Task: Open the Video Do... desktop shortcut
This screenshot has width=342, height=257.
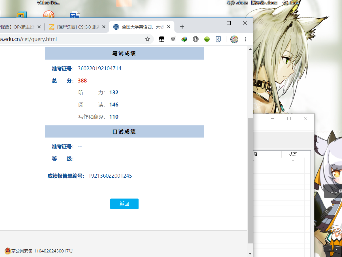Action: coord(48,2)
